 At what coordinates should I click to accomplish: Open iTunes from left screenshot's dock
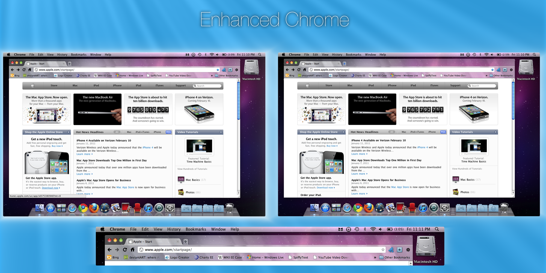tap(148, 208)
